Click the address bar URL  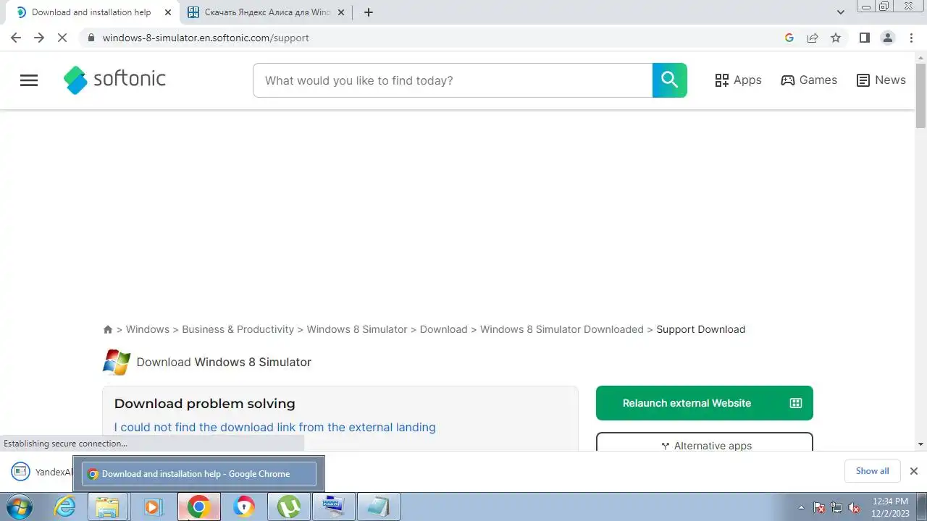206,38
